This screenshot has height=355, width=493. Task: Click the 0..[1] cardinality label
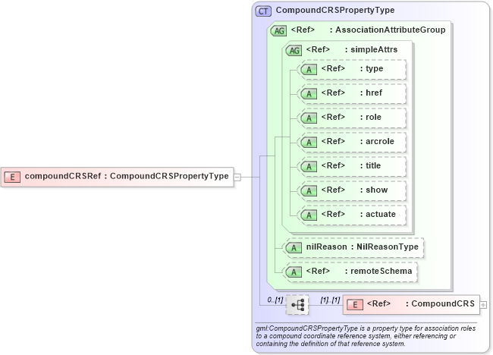click(275, 300)
